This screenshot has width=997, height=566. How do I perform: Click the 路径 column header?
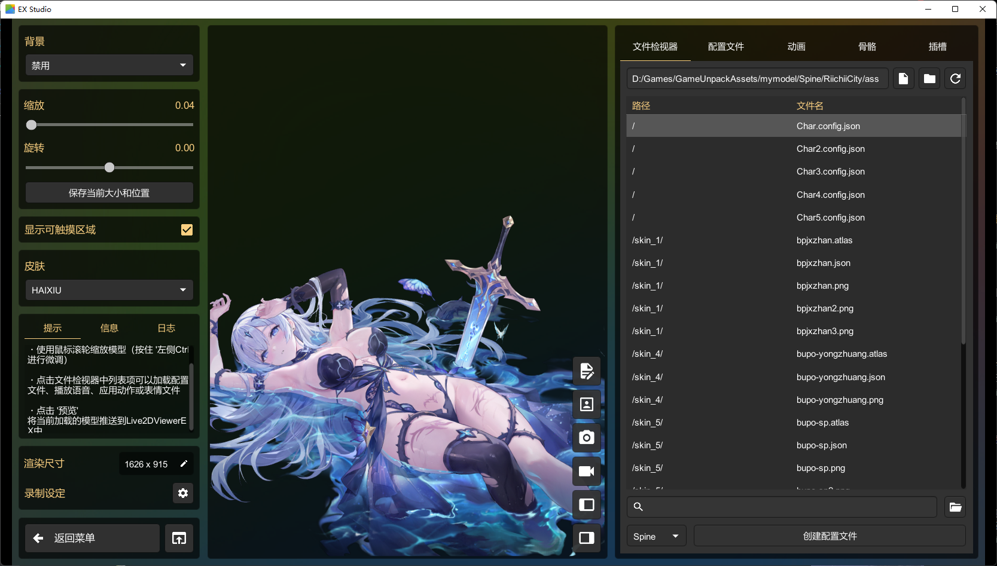(x=641, y=106)
